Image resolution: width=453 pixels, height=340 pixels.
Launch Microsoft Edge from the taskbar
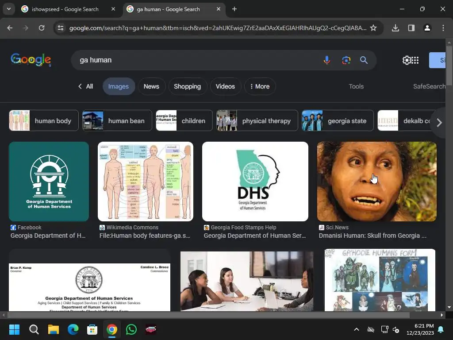[x=73, y=329]
